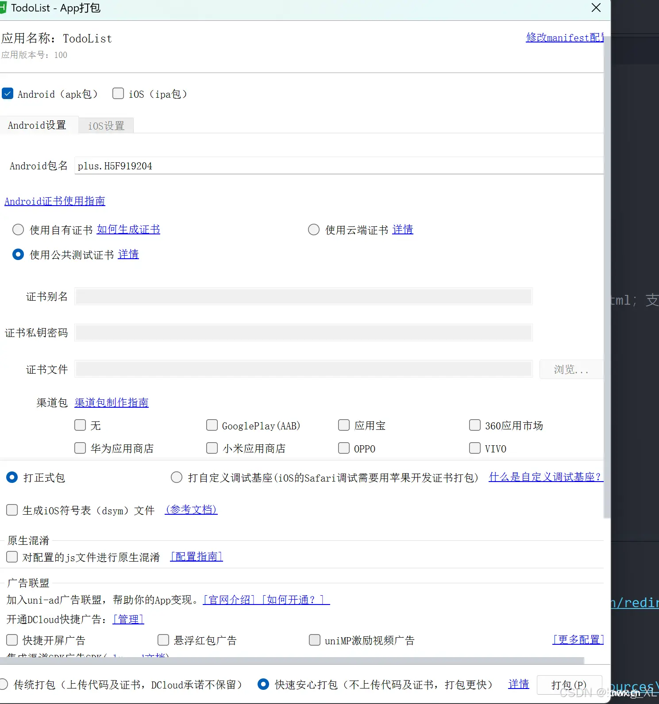Click the vertical scrollbar of the dialog

click(607, 277)
